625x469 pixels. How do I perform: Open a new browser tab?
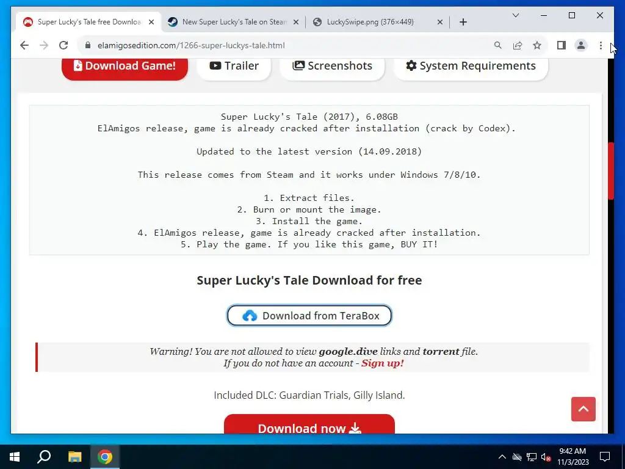[x=463, y=22]
